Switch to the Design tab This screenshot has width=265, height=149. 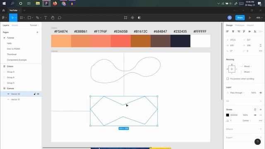pyautogui.click(x=229, y=25)
